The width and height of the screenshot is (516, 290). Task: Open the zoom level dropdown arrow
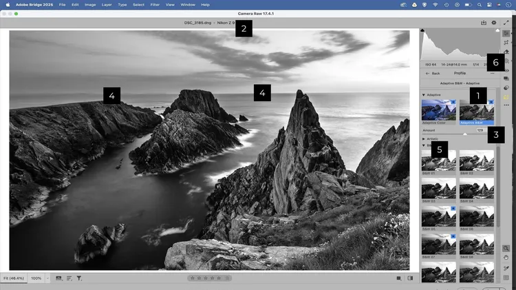48,278
